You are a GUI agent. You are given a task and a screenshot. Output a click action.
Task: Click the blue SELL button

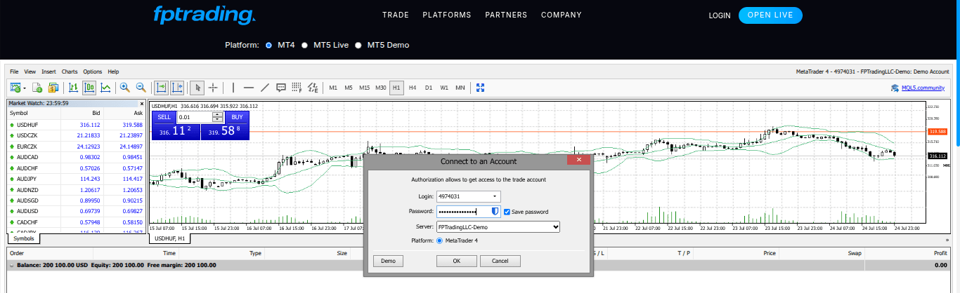click(164, 117)
